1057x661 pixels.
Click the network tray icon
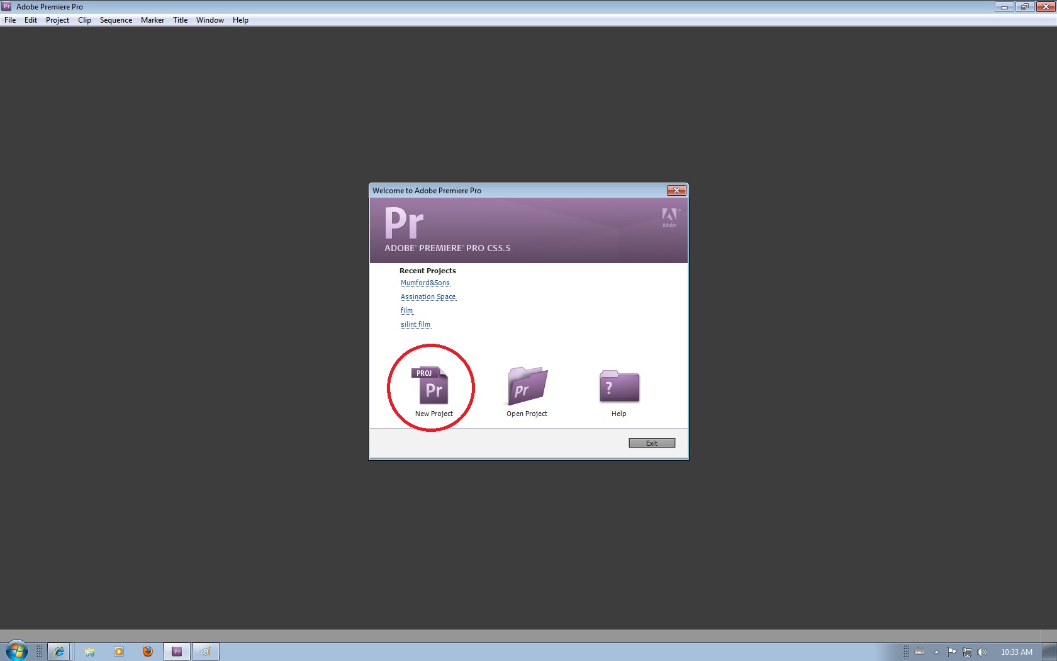point(967,652)
